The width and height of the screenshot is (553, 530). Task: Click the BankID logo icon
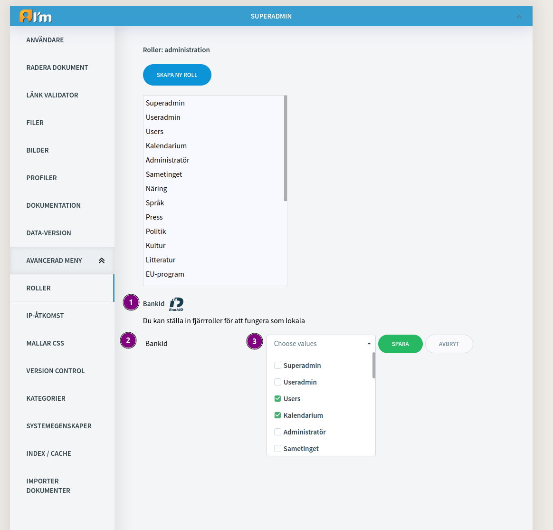pyautogui.click(x=176, y=304)
